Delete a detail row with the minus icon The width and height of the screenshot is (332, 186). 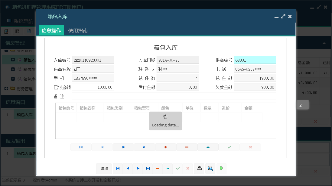click(187, 147)
